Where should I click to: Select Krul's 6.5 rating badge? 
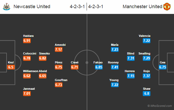pyautogui.click(x=11, y=67)
